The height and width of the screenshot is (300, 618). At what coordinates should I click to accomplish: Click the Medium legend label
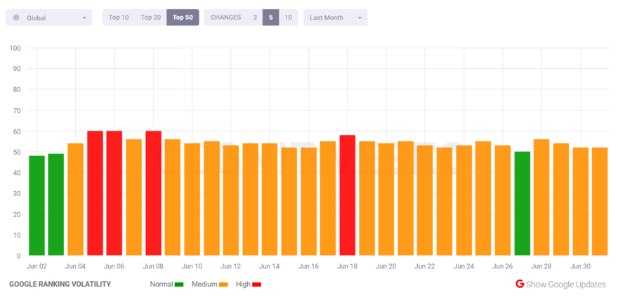204,285
